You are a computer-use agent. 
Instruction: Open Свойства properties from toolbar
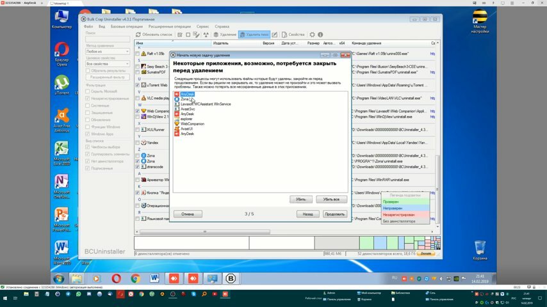[293, 35]
